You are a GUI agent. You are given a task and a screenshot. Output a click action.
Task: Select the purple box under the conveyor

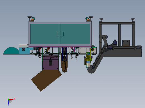click(51, 63)
